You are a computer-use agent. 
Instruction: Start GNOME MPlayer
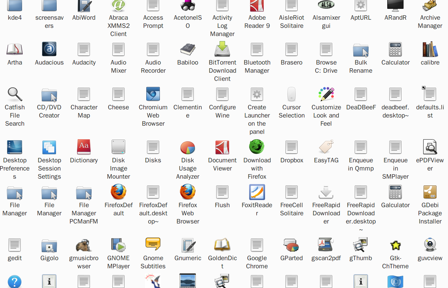(118, 244)
